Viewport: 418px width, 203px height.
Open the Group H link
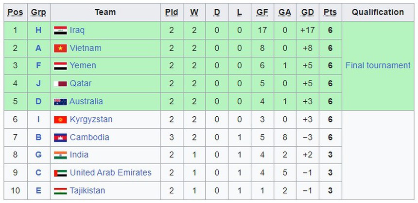point(38,30)
